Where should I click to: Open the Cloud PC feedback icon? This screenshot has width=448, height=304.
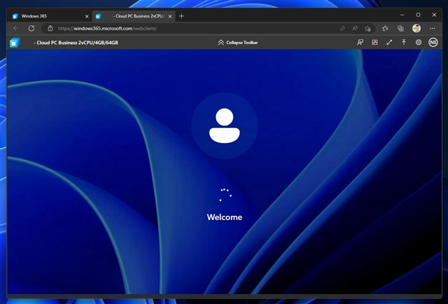(x=360, y=42)
